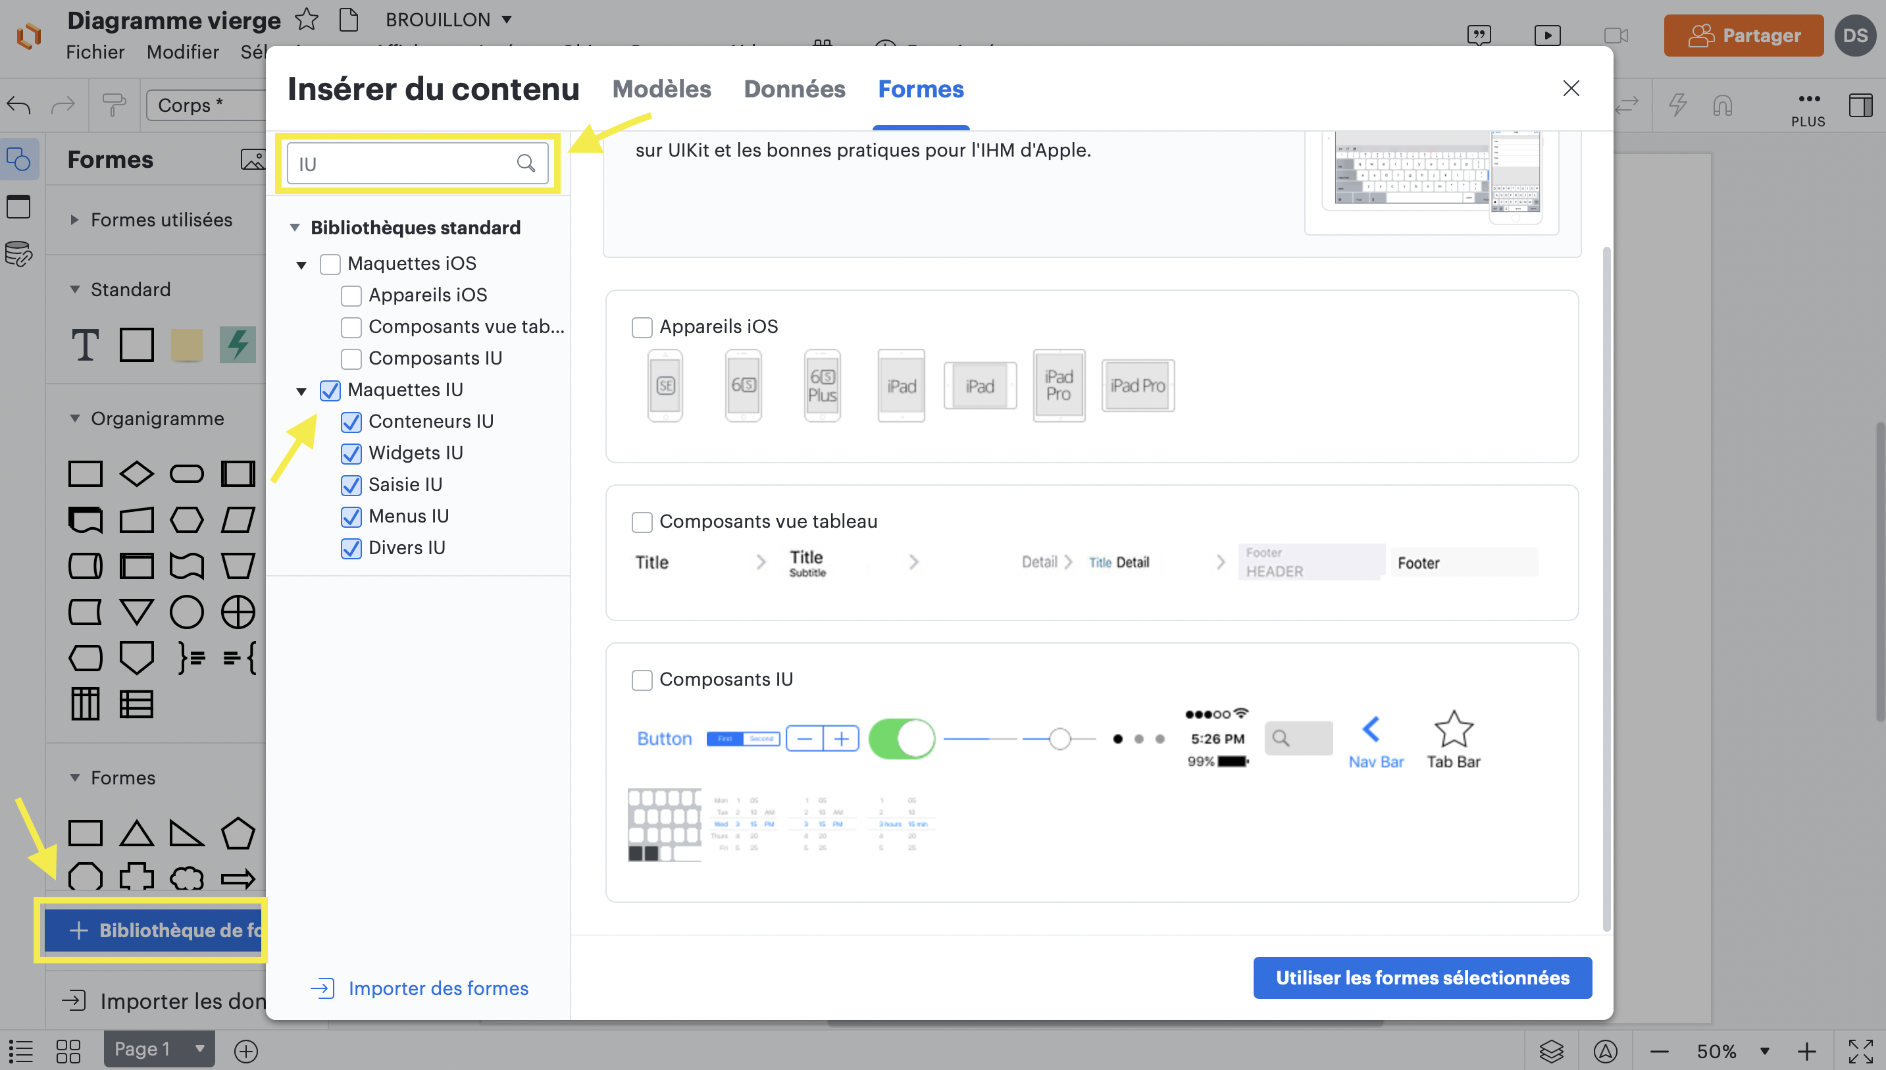
Task: Collapse the Maquettes IU tree node
Action: (x=301, y=391)
